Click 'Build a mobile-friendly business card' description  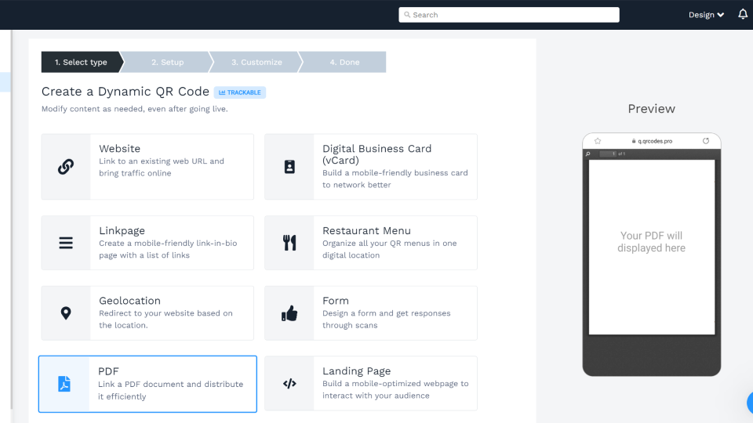[395, 179]
